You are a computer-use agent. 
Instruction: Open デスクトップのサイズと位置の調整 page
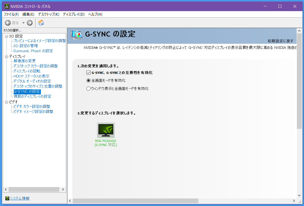point(38,86)
